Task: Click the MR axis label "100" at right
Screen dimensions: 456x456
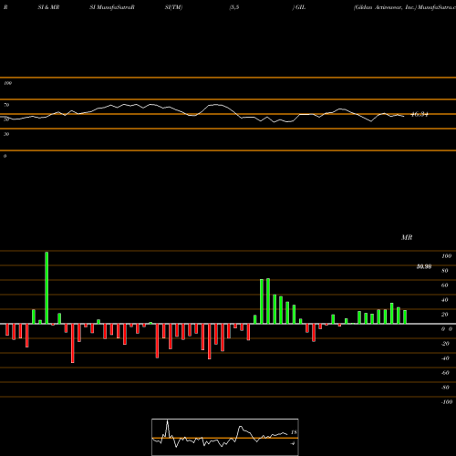Action: [x=446, y=256]
